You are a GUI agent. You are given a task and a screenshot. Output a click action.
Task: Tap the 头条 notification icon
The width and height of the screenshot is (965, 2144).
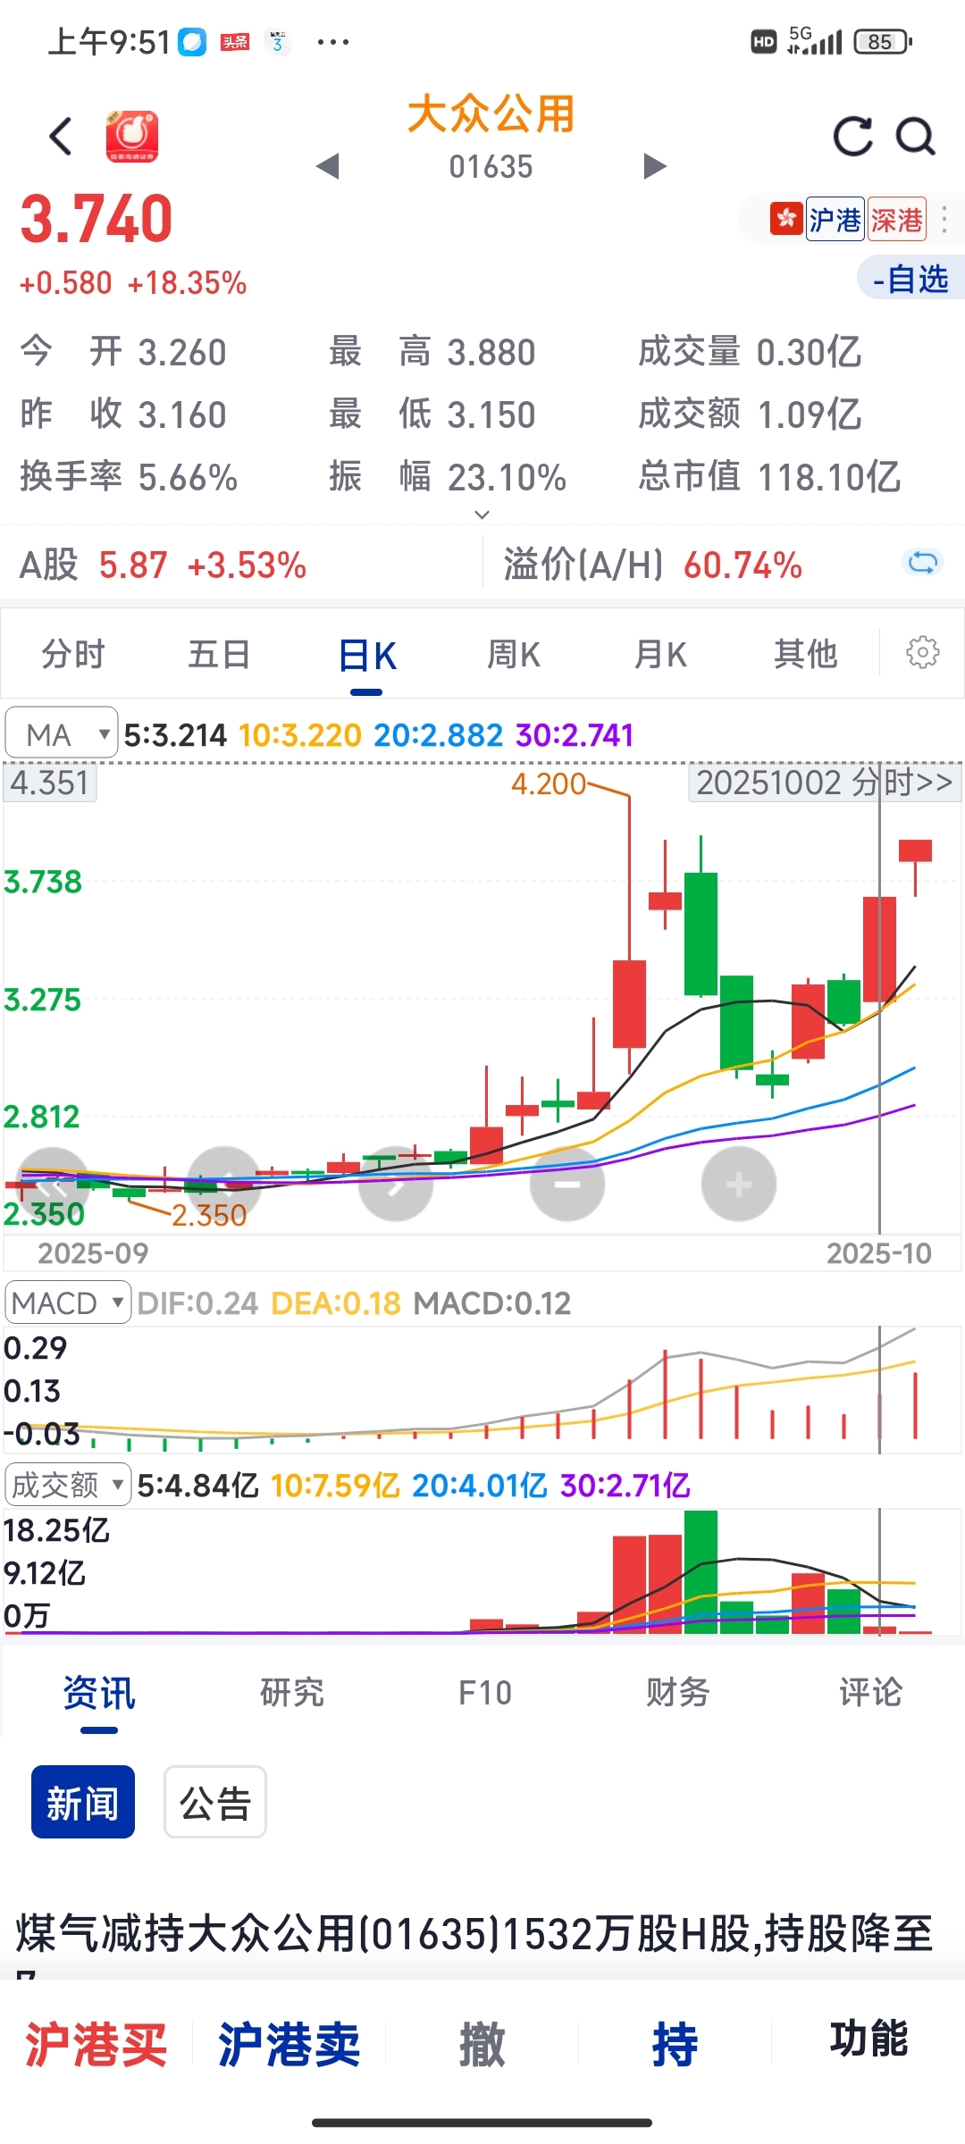pyautogui.click(x=235, y=42)
